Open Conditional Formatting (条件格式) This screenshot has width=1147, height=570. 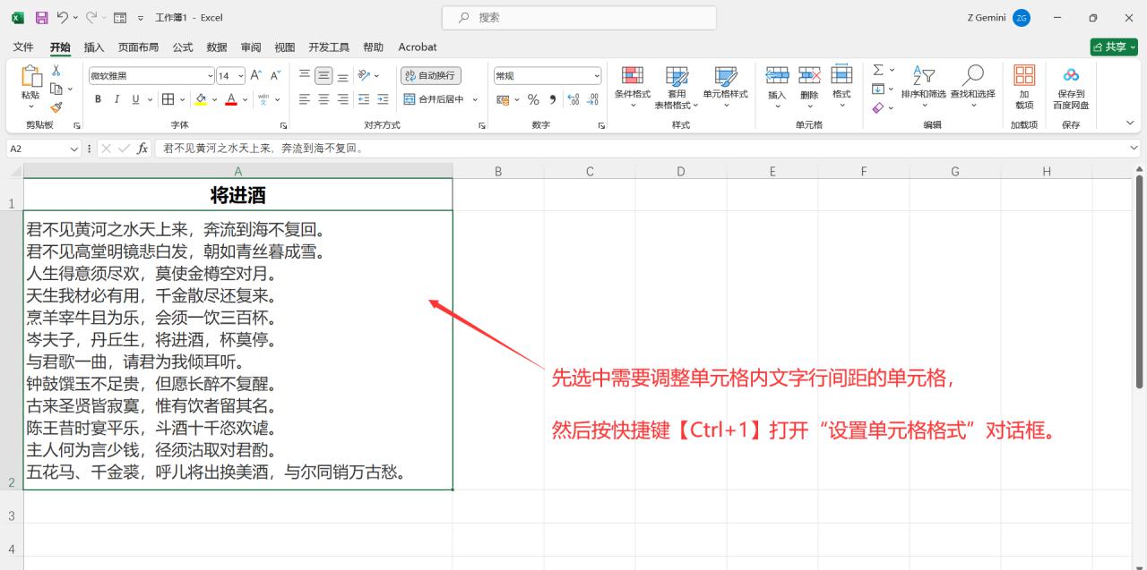point(633,87)
